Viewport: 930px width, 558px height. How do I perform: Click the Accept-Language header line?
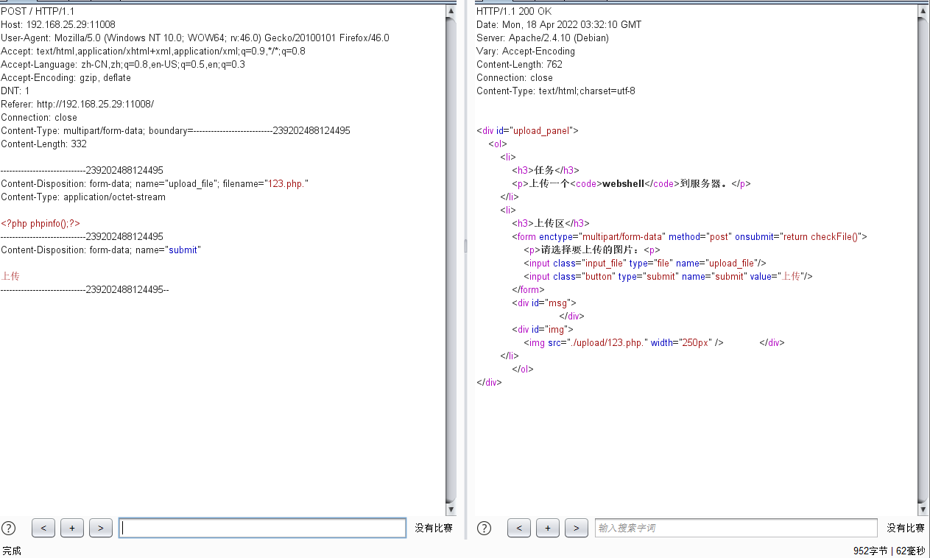[x=123, y=65]
